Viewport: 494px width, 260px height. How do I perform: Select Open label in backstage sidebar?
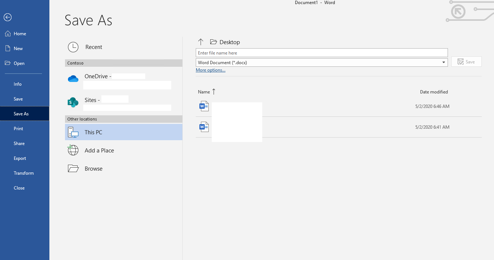click(19, 63)
